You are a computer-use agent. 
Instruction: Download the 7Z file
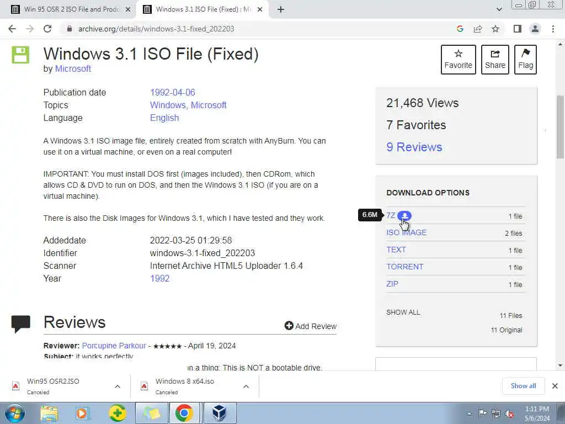click(391, 216)
